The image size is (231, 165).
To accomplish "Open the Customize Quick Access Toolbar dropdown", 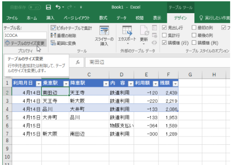I will point(81,7).
